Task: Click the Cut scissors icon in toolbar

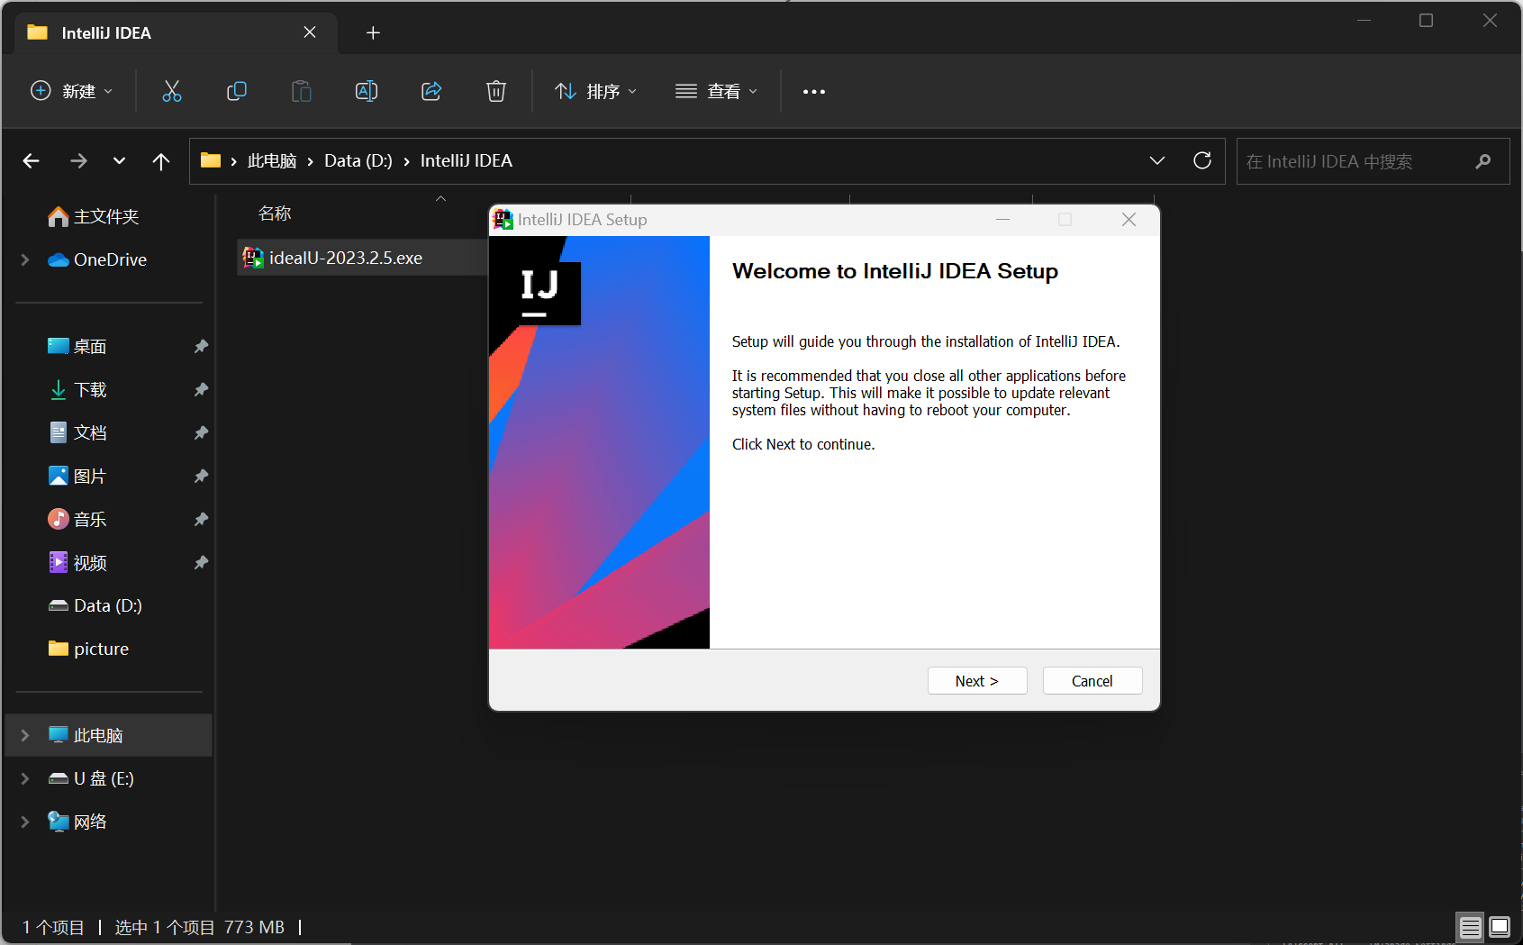Action: coord(172,91)
